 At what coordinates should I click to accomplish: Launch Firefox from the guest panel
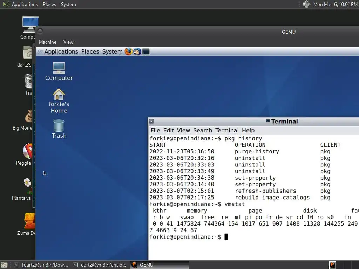pos(128,51)
